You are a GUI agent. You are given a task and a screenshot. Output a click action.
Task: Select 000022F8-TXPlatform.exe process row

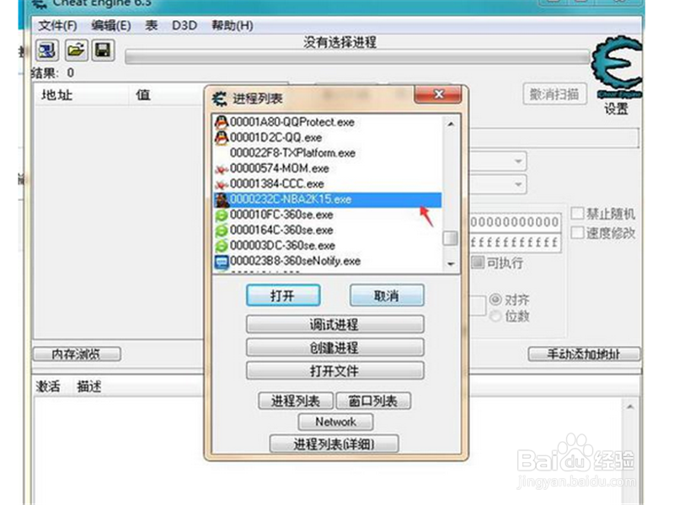(x=328, y=153)
